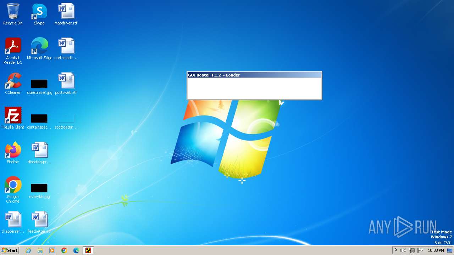Screen dimensions: 454x255
Task: Open the network tray icon
Action: click(x=412, y=250)
